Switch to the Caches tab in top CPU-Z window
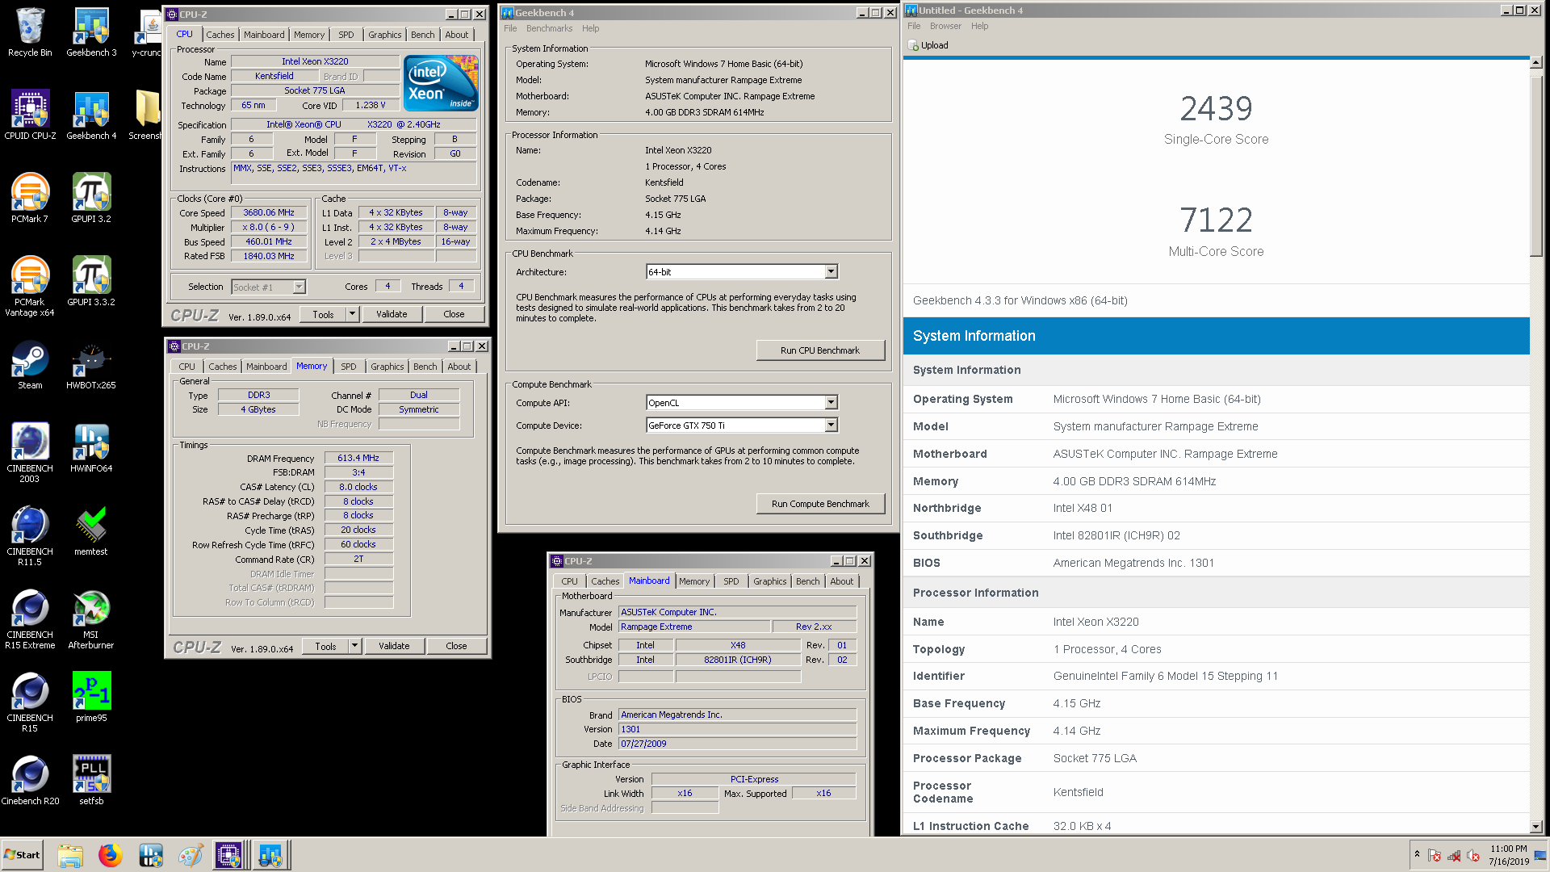1550x872 pixels. pyautogui.click(x=220, y=35)
